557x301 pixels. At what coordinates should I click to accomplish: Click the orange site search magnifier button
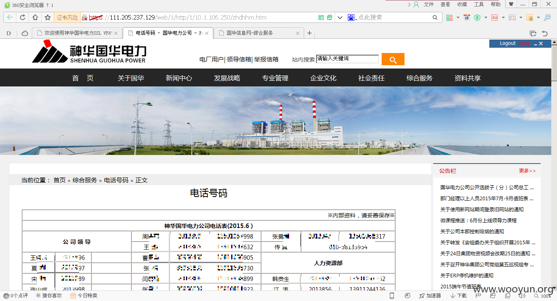coord(393,59)
